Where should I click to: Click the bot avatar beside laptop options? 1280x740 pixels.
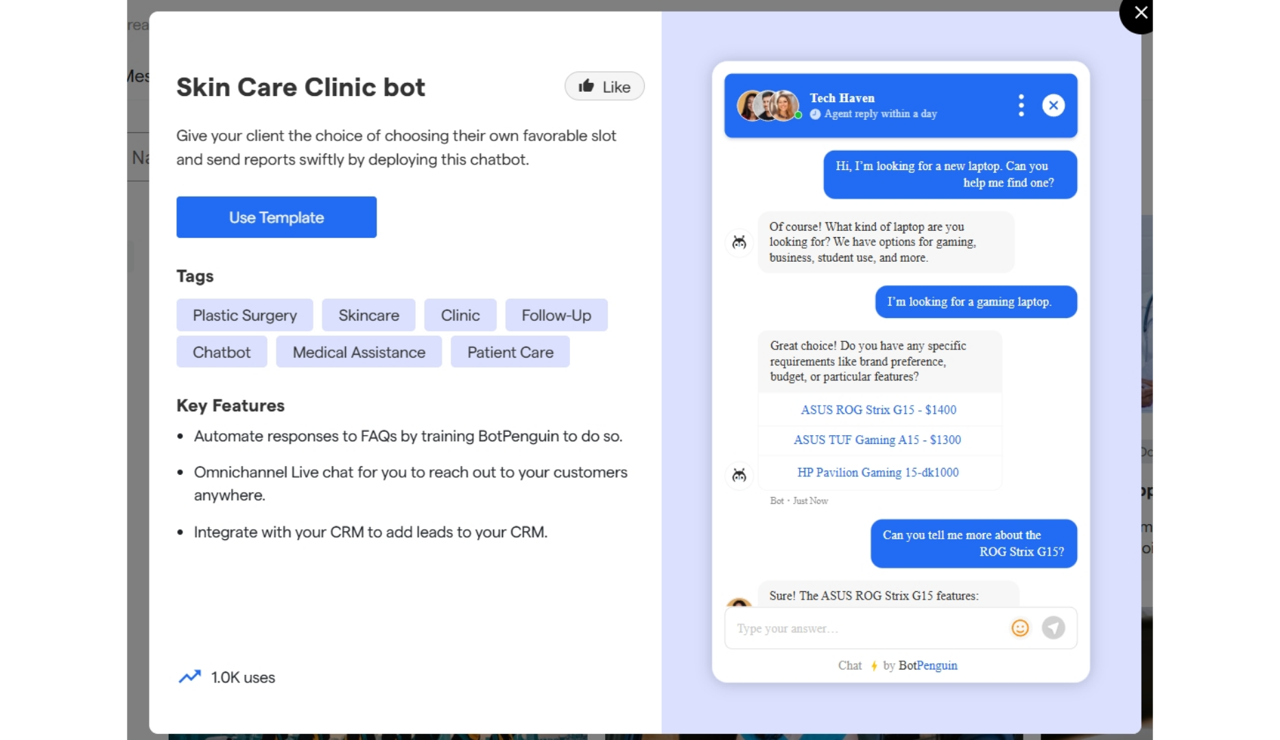(x=739, y=476)
